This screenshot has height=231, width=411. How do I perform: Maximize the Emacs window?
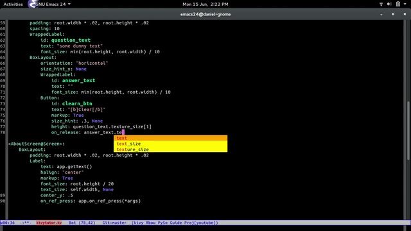click(393, 14)
